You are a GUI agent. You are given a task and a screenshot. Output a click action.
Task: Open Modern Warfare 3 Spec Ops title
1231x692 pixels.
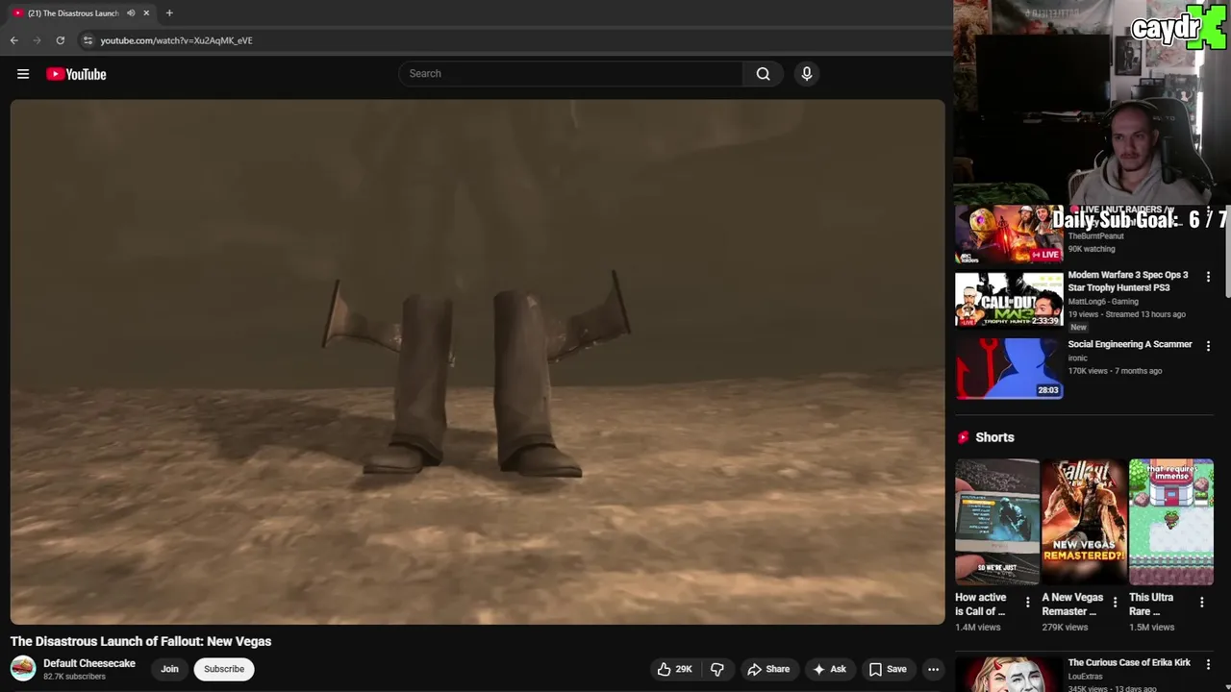tap(1129, 281)
